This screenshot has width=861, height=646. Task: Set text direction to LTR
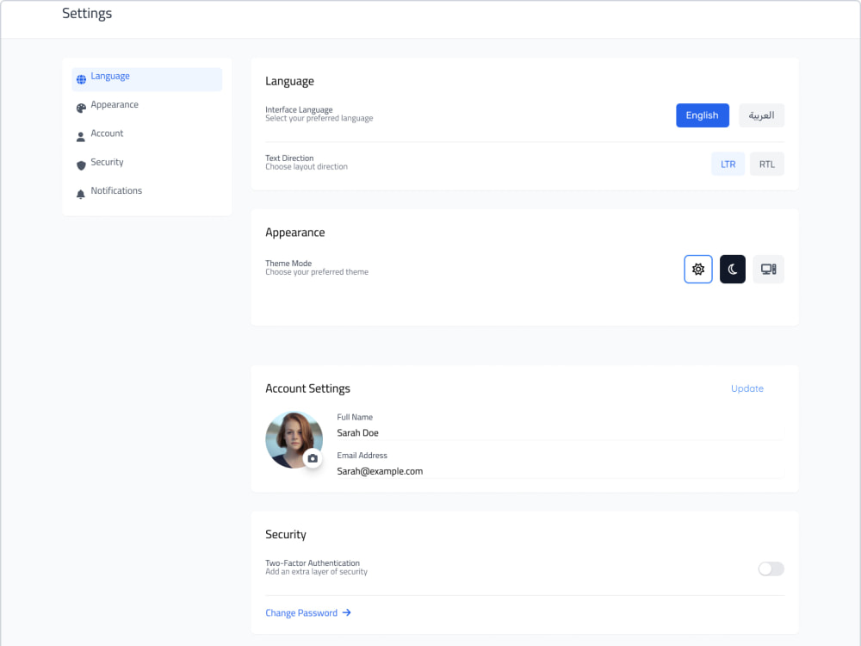pyautogui.click(x=728, y=165)
